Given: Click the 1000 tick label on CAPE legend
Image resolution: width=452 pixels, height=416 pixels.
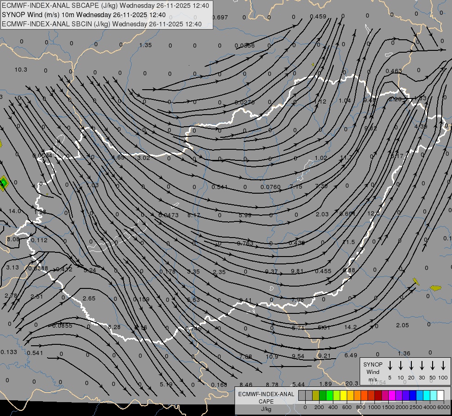Looking at the screenshot, I should (374, 407).
